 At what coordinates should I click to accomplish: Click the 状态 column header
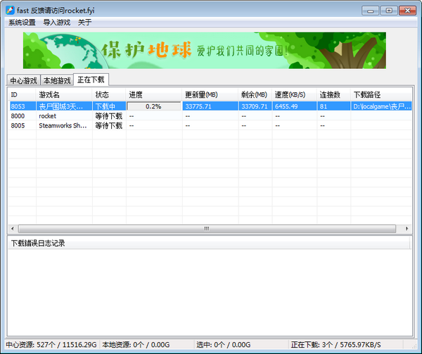(108, 94)
